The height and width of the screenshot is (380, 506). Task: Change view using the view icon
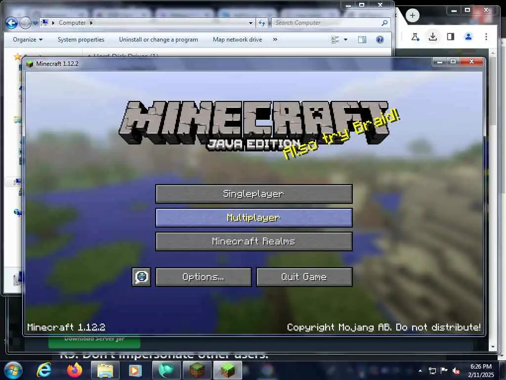pos(336,40)
